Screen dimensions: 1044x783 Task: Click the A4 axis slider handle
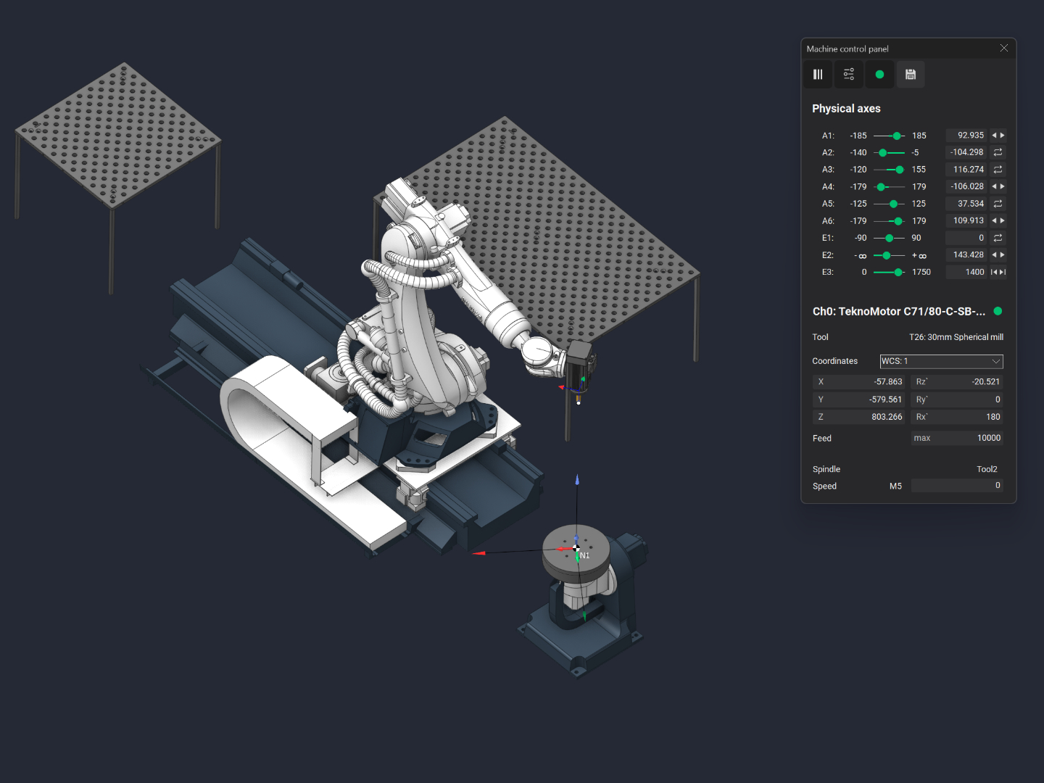pos(882,187)
